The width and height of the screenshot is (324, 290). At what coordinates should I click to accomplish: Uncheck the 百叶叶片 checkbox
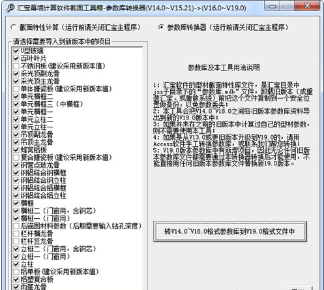click(x=16, y=59)
